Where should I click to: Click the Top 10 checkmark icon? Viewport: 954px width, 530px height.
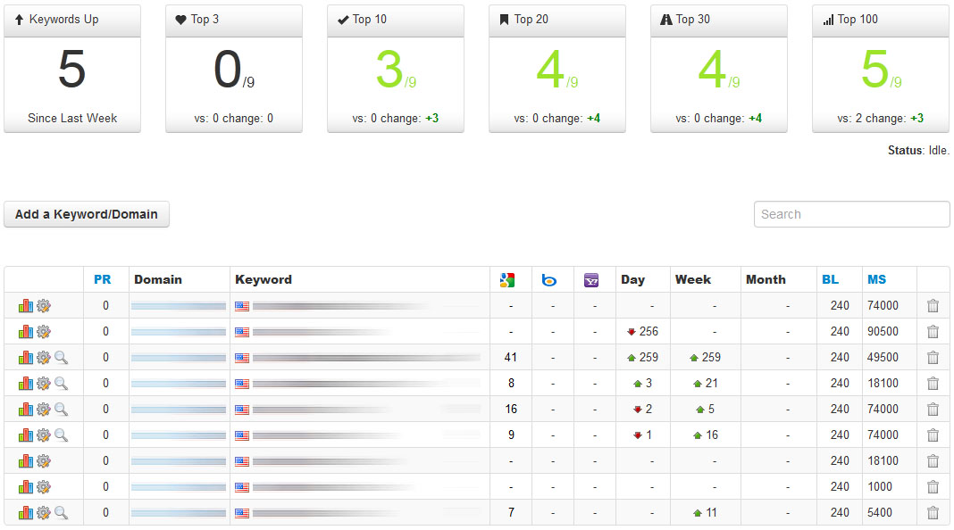(343, 20)
